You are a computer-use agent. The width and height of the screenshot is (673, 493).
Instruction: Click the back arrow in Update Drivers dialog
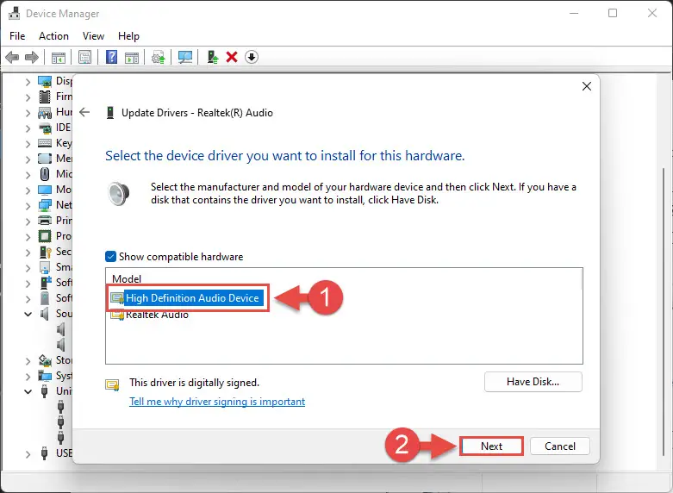[84, 112]
